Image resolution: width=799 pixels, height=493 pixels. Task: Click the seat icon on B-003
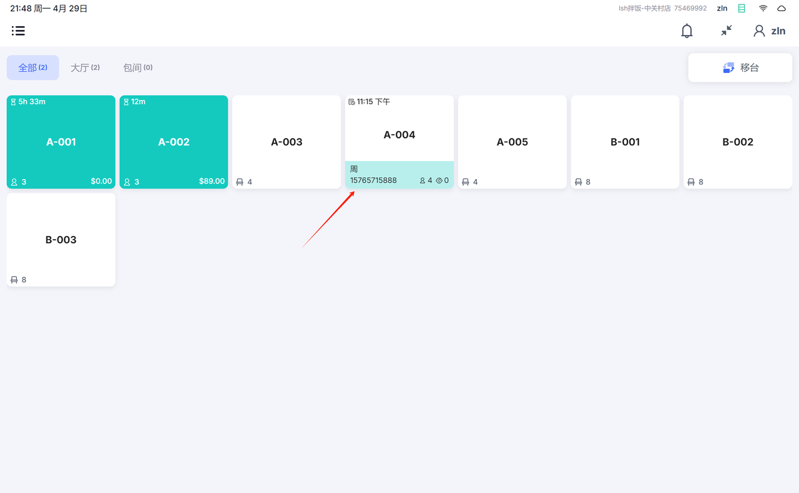click(14, 280)
